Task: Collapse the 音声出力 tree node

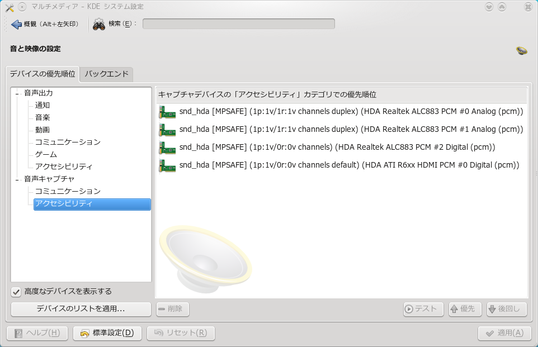Action: click(x=17, y=94)
